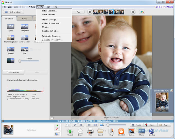Open the Shop icon
This screenshot has height=139, width=175.
tap(111, 131)
